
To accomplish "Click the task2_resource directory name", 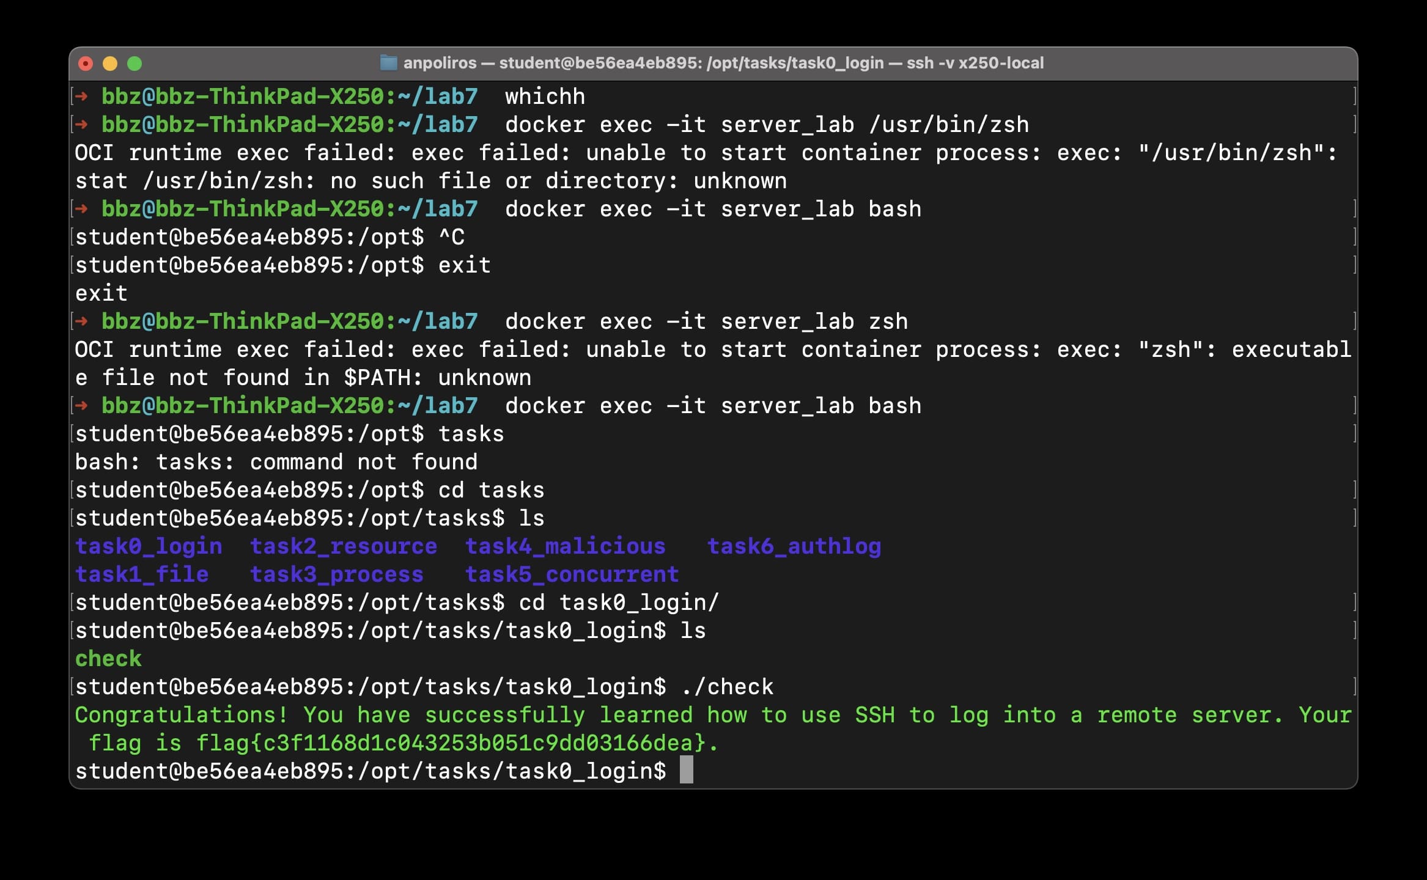I will point(344,546).
